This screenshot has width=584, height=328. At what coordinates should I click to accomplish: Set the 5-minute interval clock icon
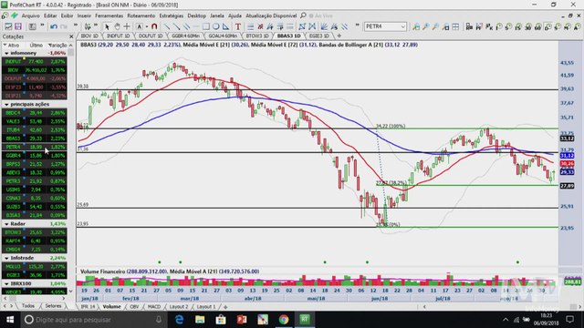(508, 26)
